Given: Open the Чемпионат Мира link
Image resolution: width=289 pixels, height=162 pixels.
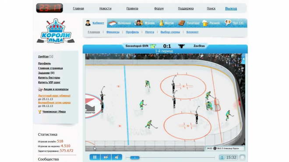Looking at the screenshot, I should click(x=54, y=112).
